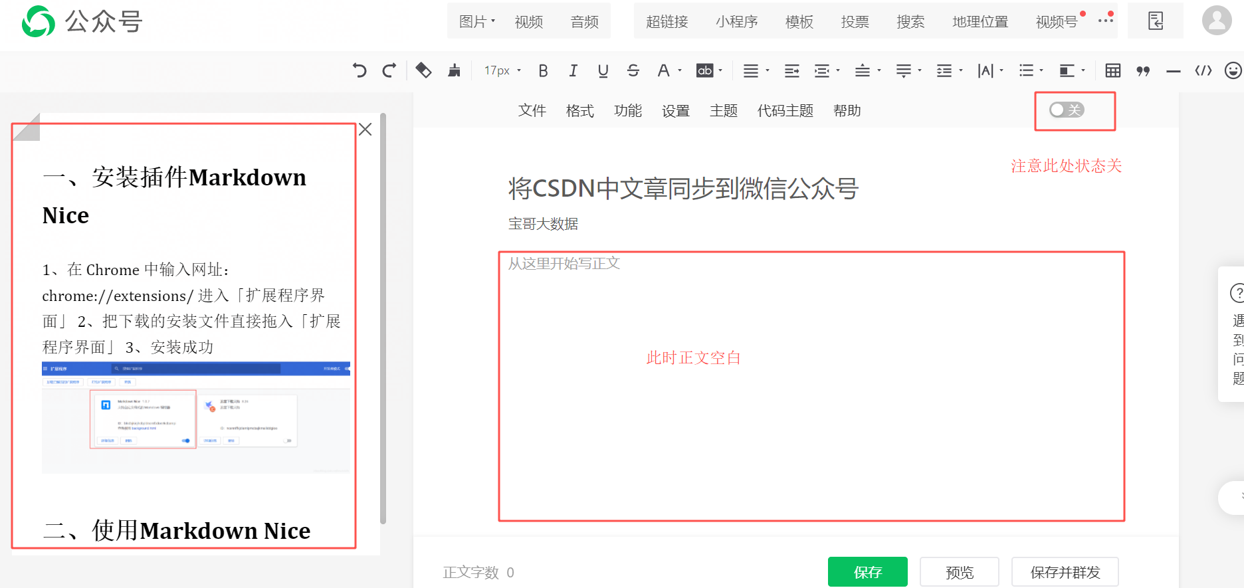Image resolution: width=1244 pixels, height=588 pixels.
Task: Click the undo arrow icon
Action: click(360, 70)
